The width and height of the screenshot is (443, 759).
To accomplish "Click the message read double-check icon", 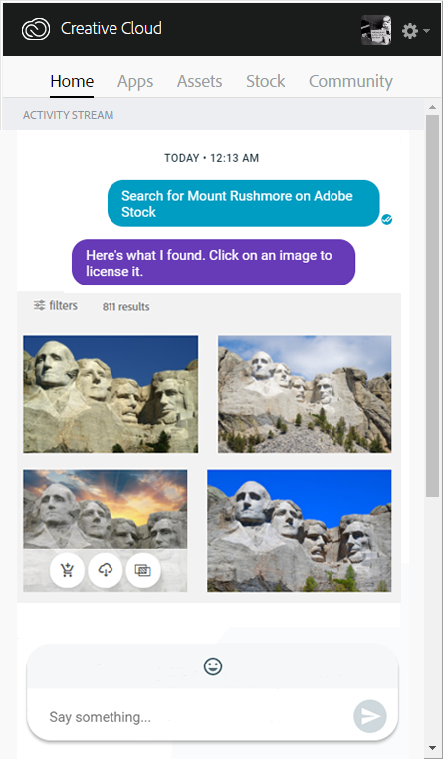I will (x=387, y=219).
